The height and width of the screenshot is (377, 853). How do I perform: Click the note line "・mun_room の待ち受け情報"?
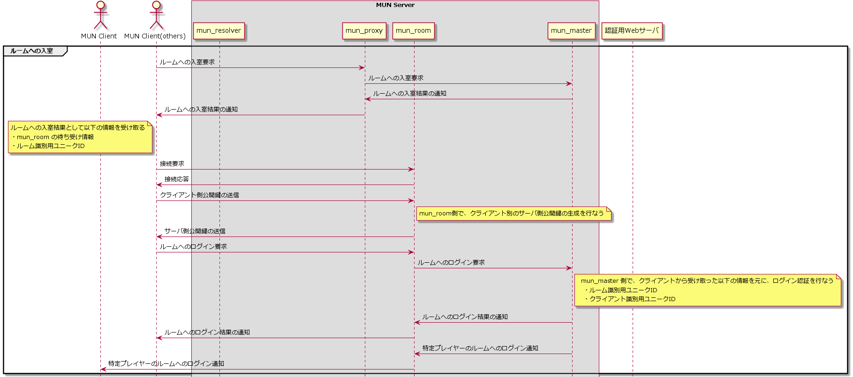(x=53, y=137)
